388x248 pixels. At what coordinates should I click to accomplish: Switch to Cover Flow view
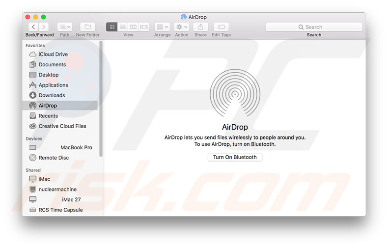point(144,27)
